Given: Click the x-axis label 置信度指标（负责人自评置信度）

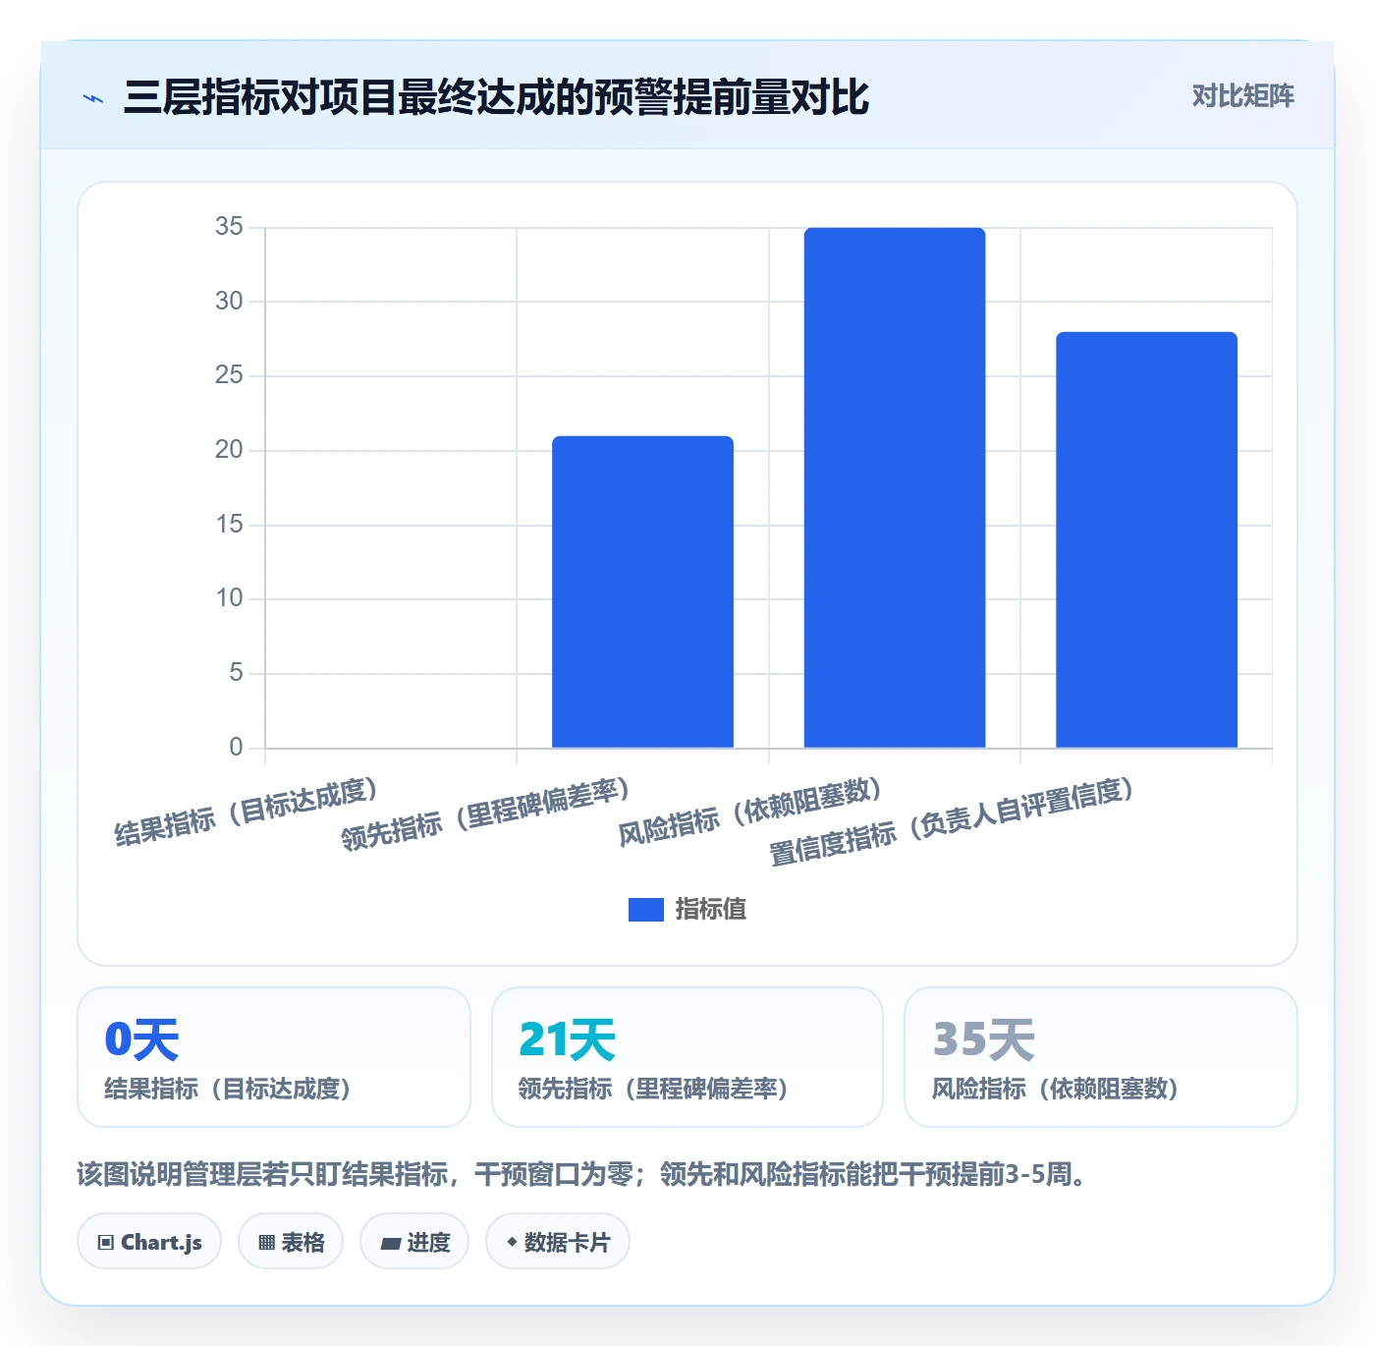Looking at the screenshot, I should pos(952,821).
